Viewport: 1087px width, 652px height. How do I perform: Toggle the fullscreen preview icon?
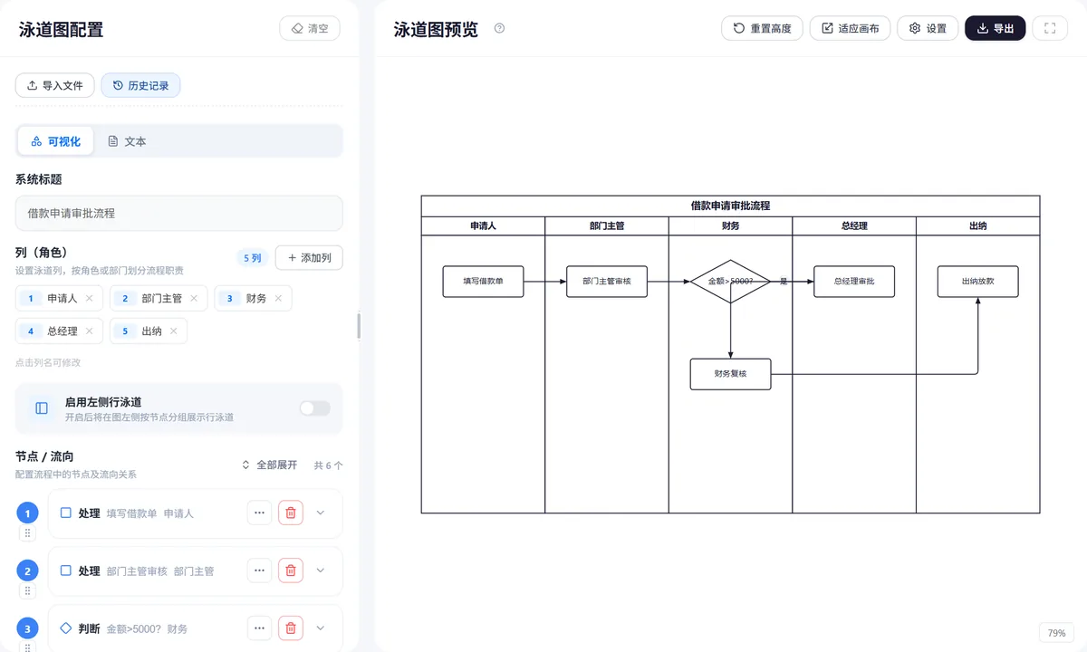coord(1050,28)
